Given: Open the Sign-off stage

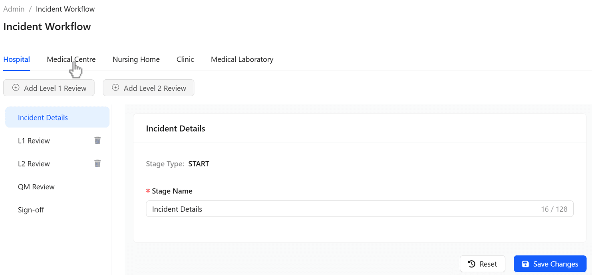Looking at the screenshot, I should point(31,210).
